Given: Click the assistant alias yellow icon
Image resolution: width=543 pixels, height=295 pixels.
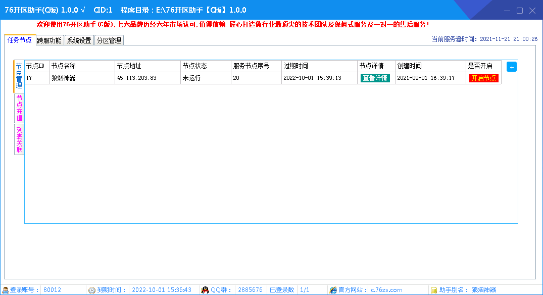Looking at the screenshot, I should click(x=433, y=290).
